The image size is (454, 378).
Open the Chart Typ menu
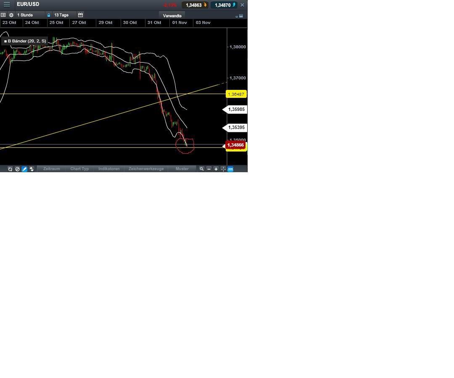[x=79, y=169]
